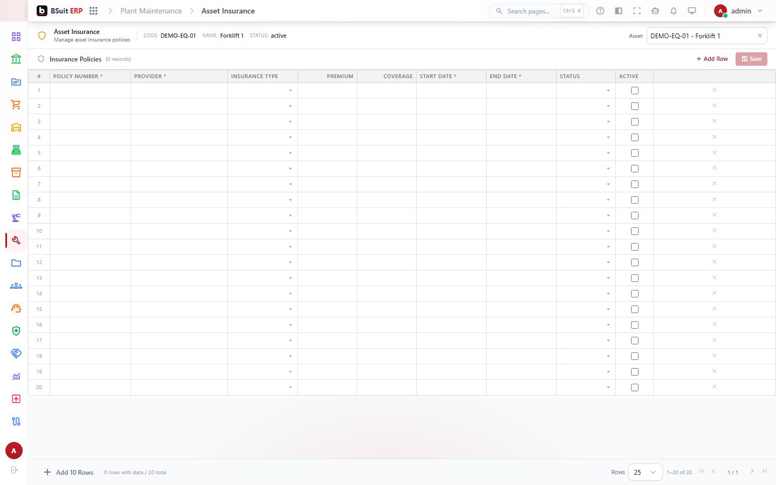Check the Active checkbox in row 20
Viewport: 776px width, 485px height.
[635, 387]
